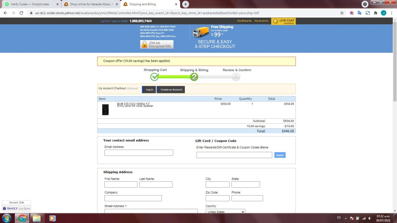Screen dimensions: 397x223
Task: Click the Shopping Cart green checkmark step
Action: [155, 77]
